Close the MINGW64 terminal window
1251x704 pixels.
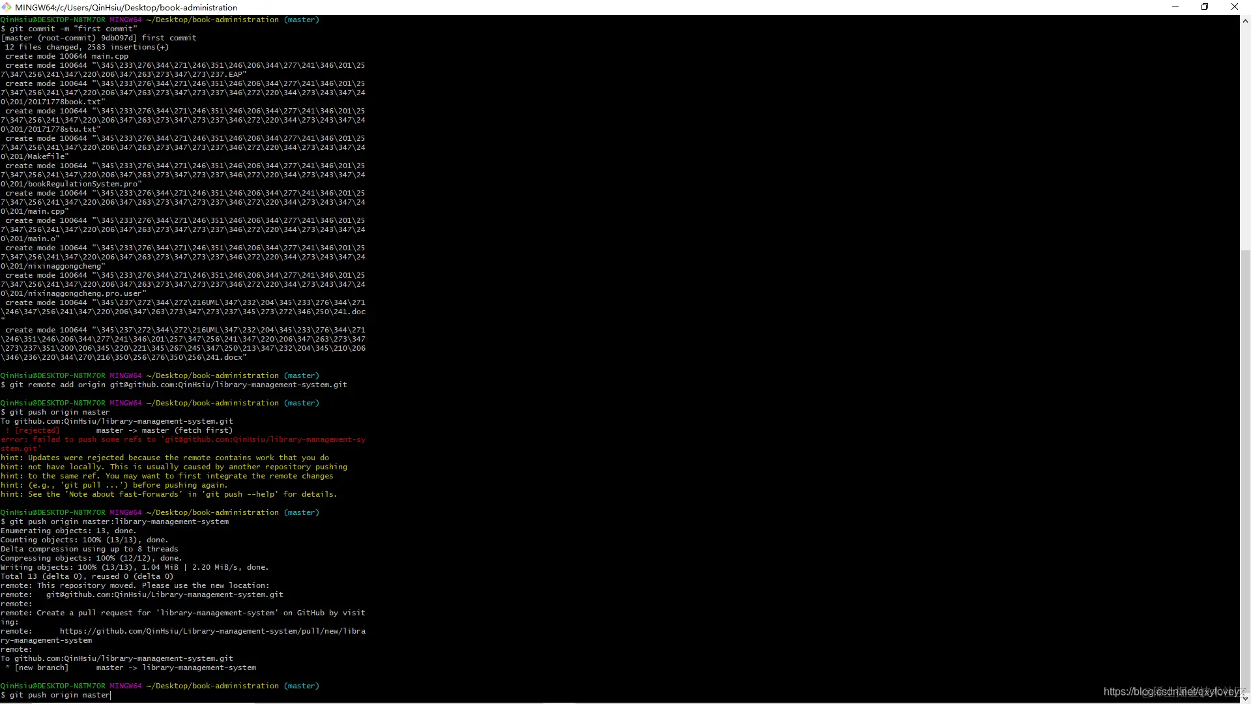click(1234, 7)
